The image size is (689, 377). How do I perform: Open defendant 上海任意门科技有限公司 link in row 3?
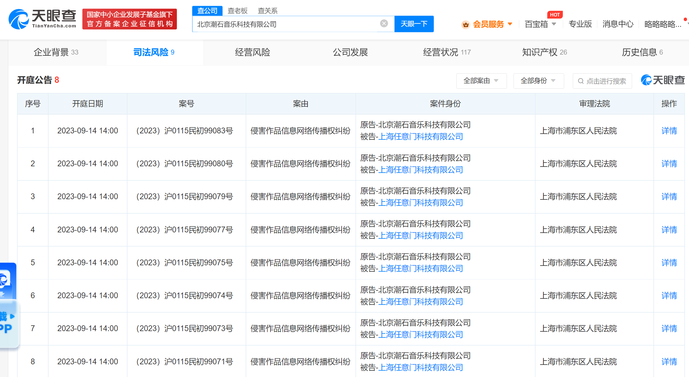point(421,203)
